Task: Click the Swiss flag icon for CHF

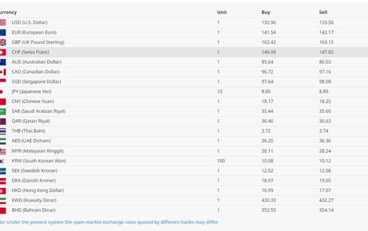Action: pyautogui.click(x=3, y=52)
